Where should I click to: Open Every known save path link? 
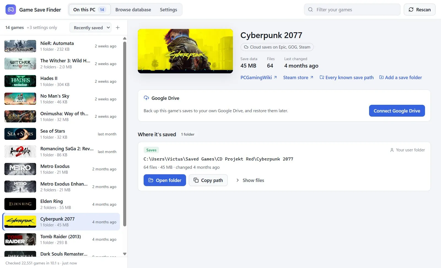point(346,77)
